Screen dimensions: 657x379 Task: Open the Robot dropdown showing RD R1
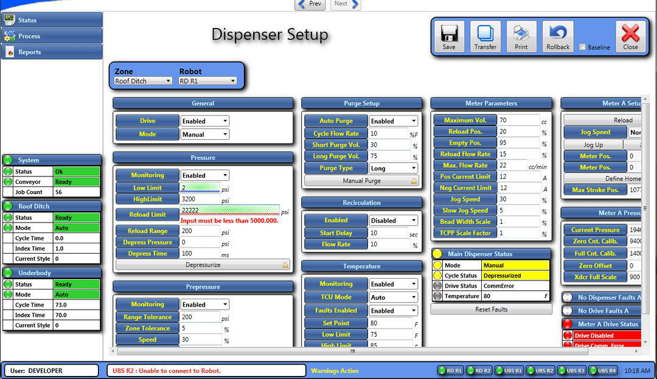(207, 81)
